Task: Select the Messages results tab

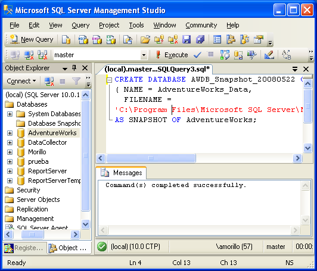Action: [122, 173]
